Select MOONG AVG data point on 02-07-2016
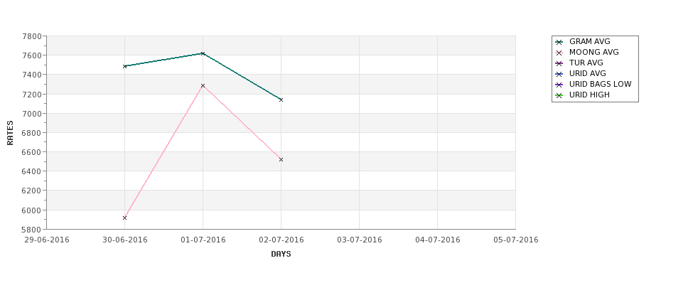This screenshot has width=693, height=305. pos(281,159)
